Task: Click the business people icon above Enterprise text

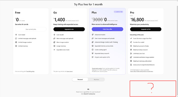Action: pyautogui.click(x=88, y=89)
